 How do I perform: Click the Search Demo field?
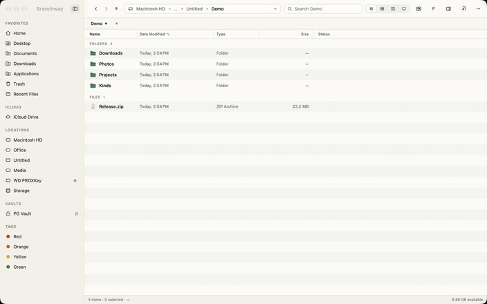(x=323, y=9)
